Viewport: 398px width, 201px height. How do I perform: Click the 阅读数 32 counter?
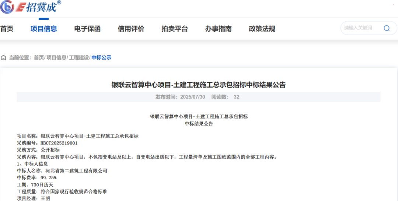coord(225,97)
